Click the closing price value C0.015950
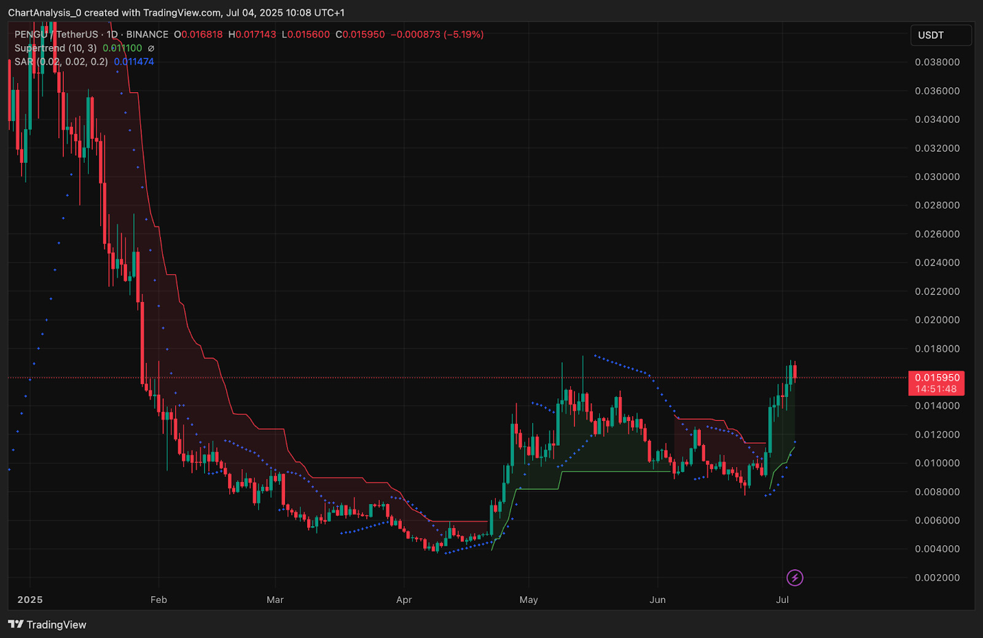983x638 pixels. tap(360, 34)
